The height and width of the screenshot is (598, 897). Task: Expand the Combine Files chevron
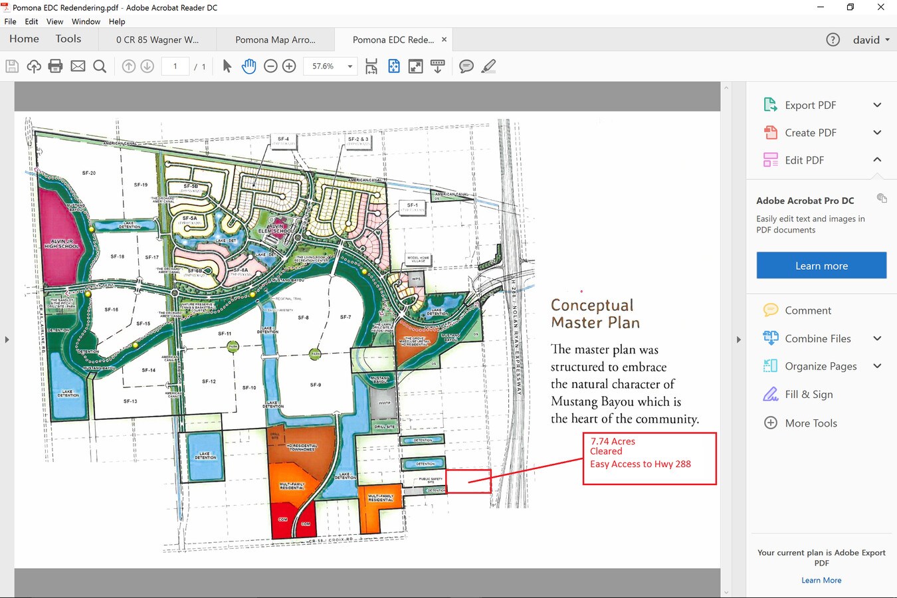877,338
